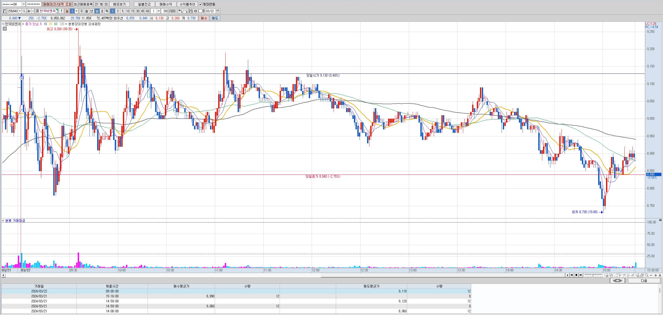Select the 분 minute chart toggle
This screenshot has width=663, height=315.
coord(97,11)
